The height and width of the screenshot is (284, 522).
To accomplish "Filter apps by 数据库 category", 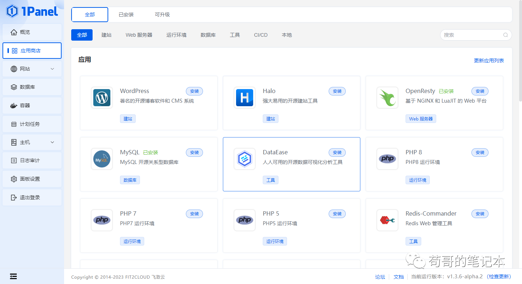I will 208,35.
